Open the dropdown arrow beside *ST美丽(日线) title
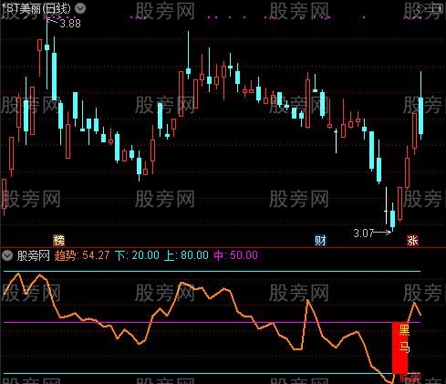 point(80,8)
